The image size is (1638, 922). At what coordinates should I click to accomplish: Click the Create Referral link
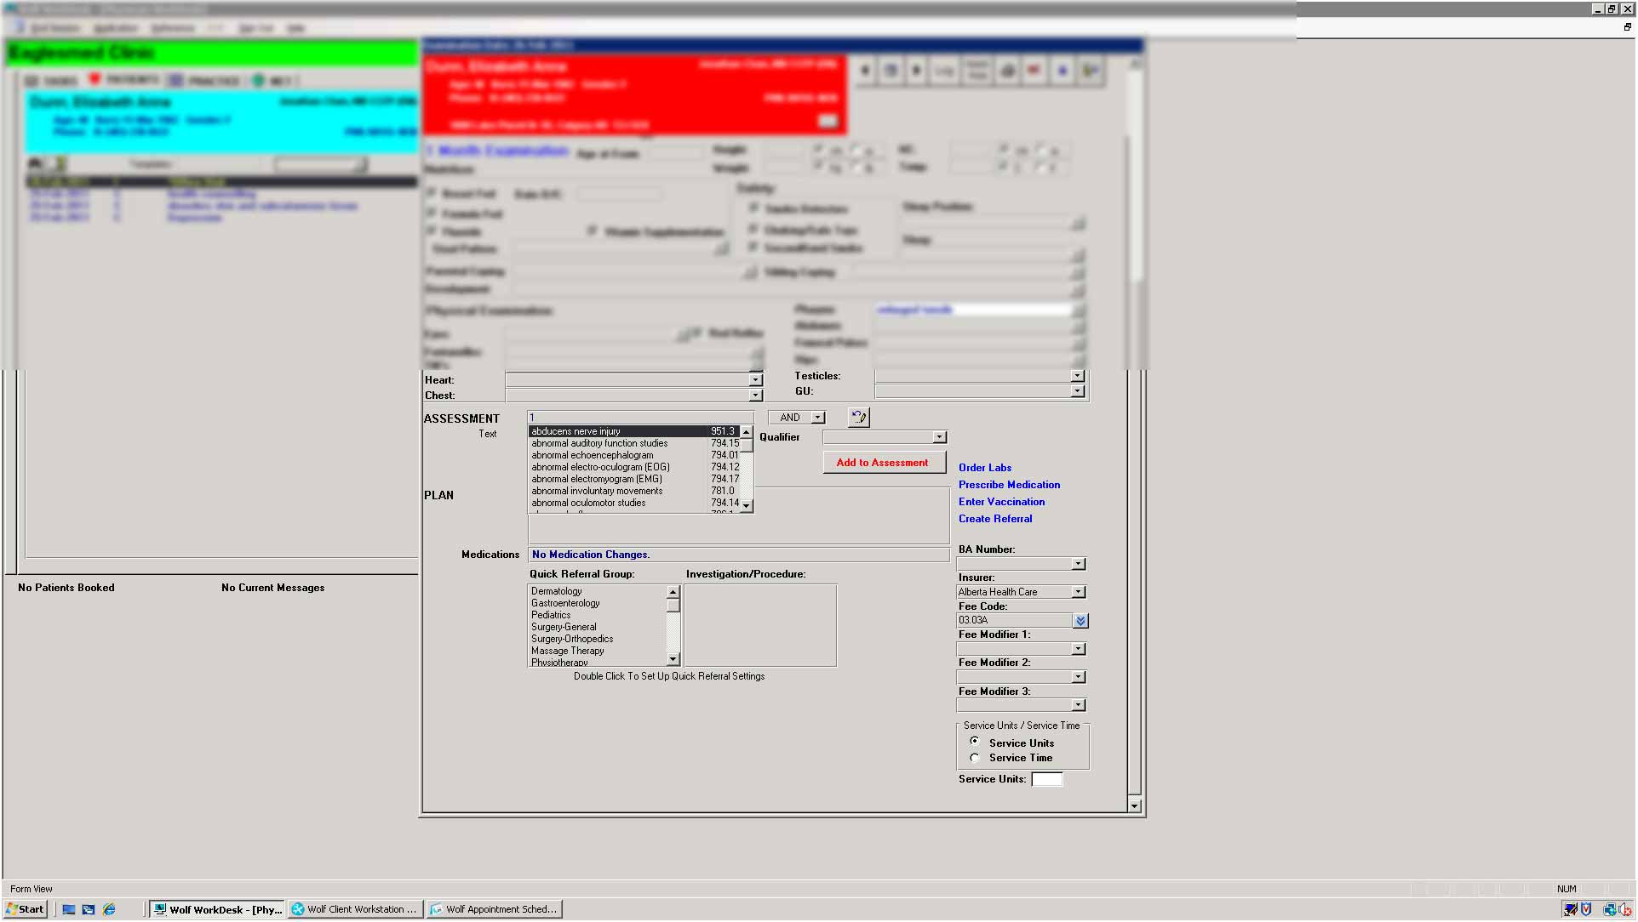(995, 519)
